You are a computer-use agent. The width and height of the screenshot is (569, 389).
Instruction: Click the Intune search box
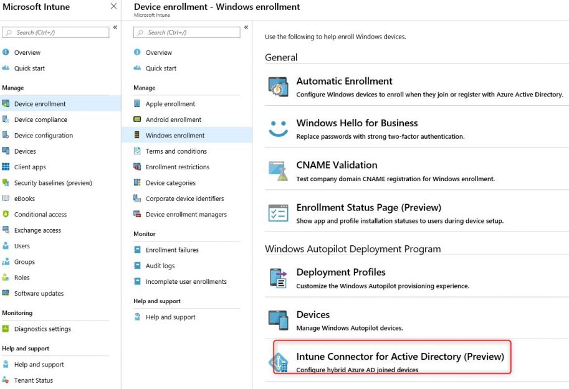(56, 32)
